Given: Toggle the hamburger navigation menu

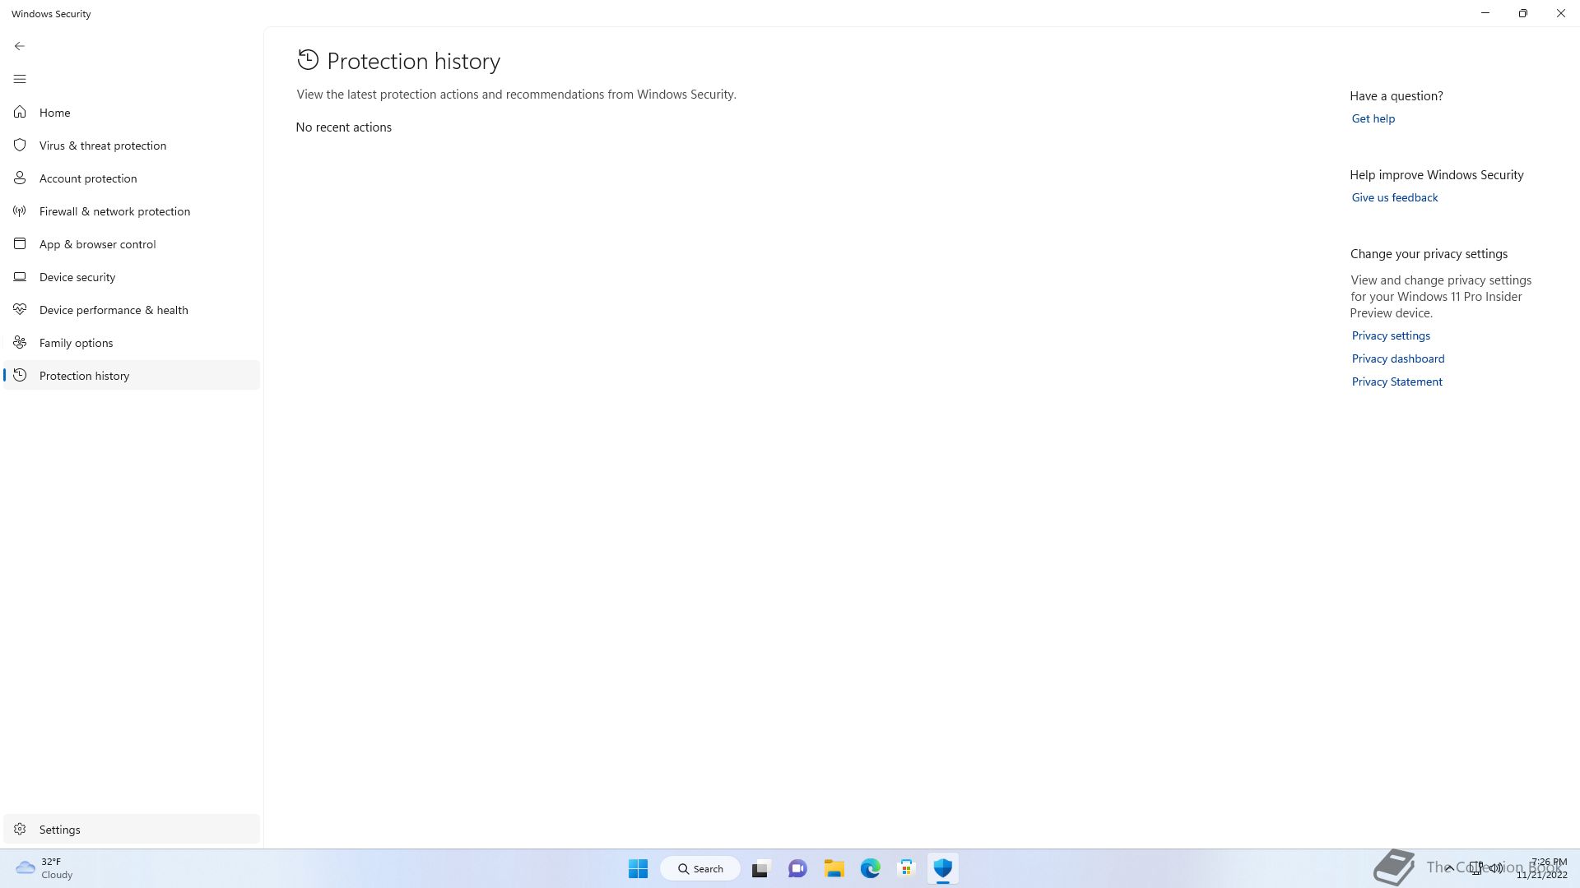Looking at the screenshot, I should (x=20, y=79).
